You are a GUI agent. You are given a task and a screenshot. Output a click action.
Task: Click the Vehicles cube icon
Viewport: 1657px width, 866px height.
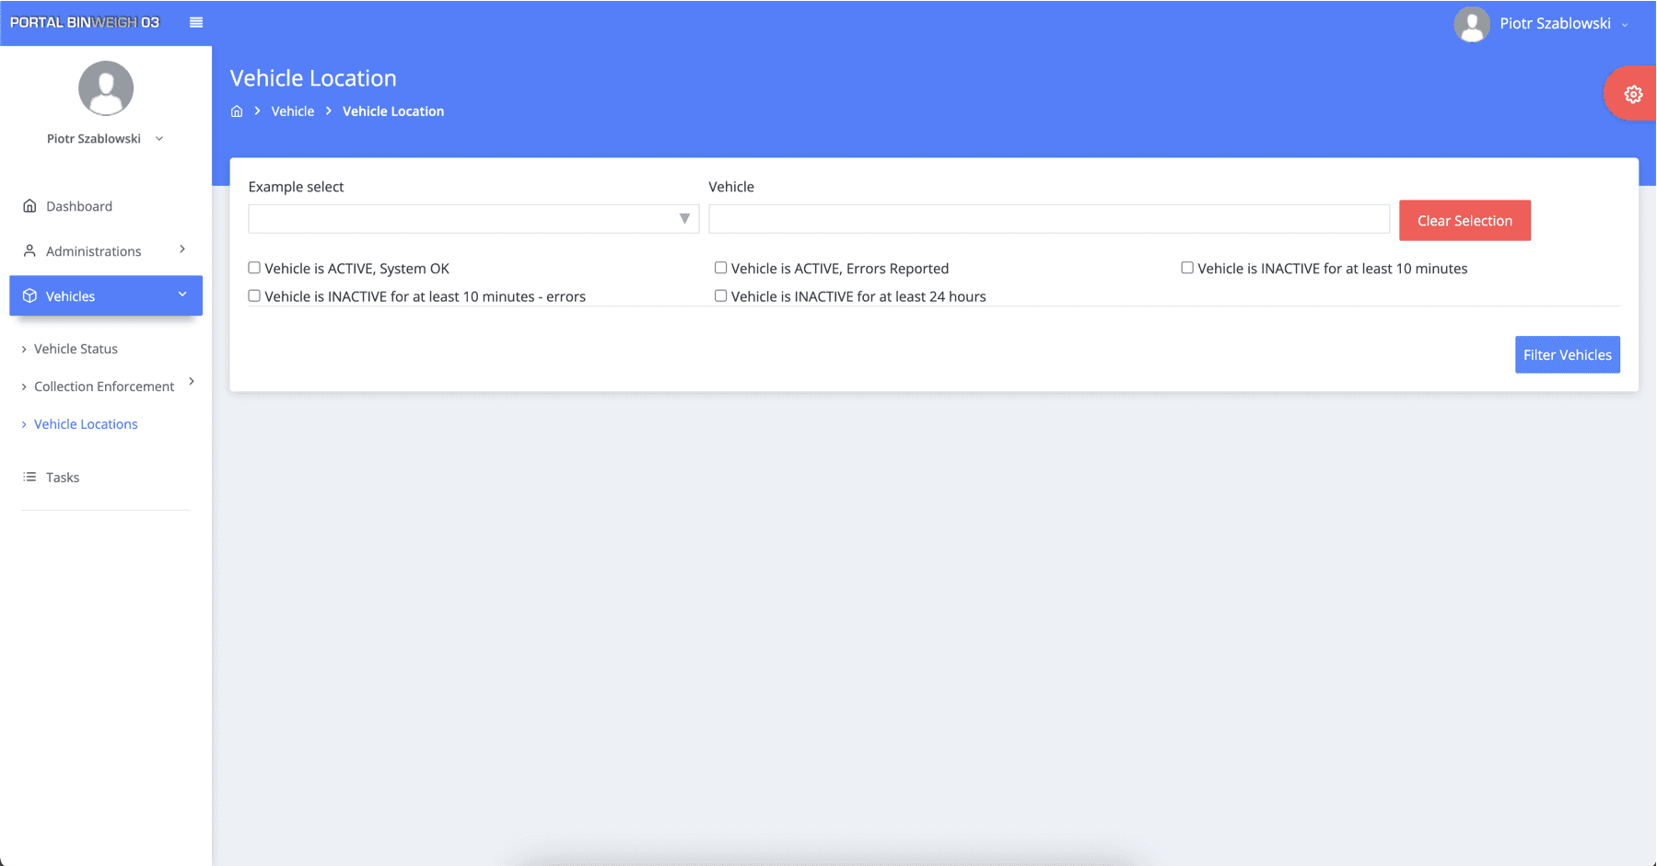point(29,295)
